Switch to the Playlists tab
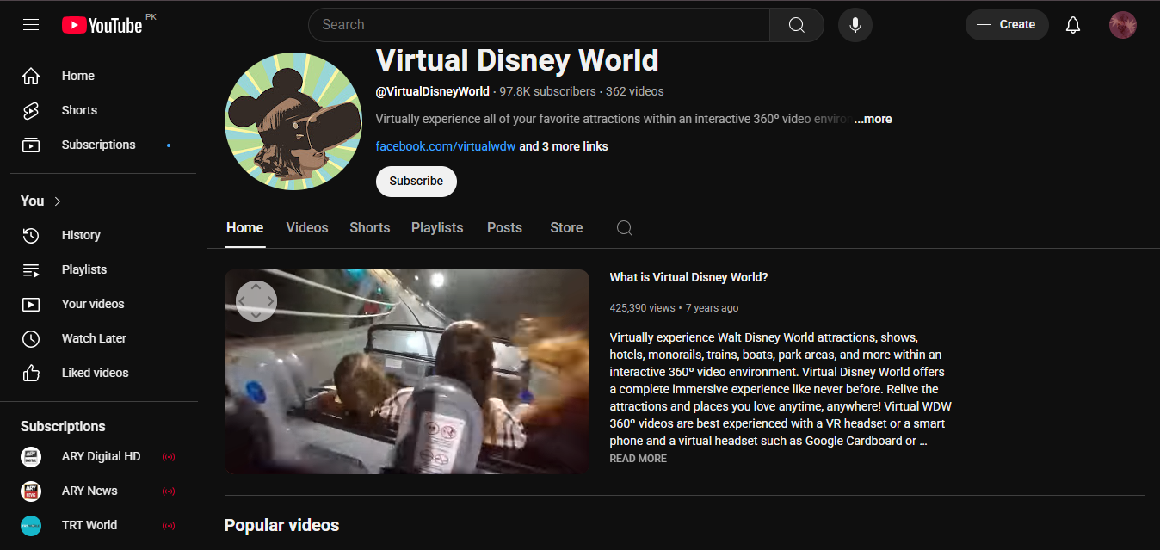Image resolution: width=1160 pixels, height=550 pixels. [436, 227]
